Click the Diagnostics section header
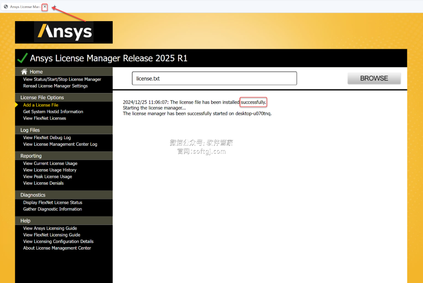The image size is (423, 283). tap(64, 195)
